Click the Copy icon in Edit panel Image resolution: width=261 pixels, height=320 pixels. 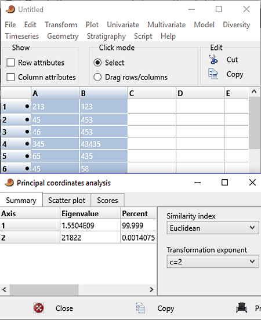pos(213,74)
